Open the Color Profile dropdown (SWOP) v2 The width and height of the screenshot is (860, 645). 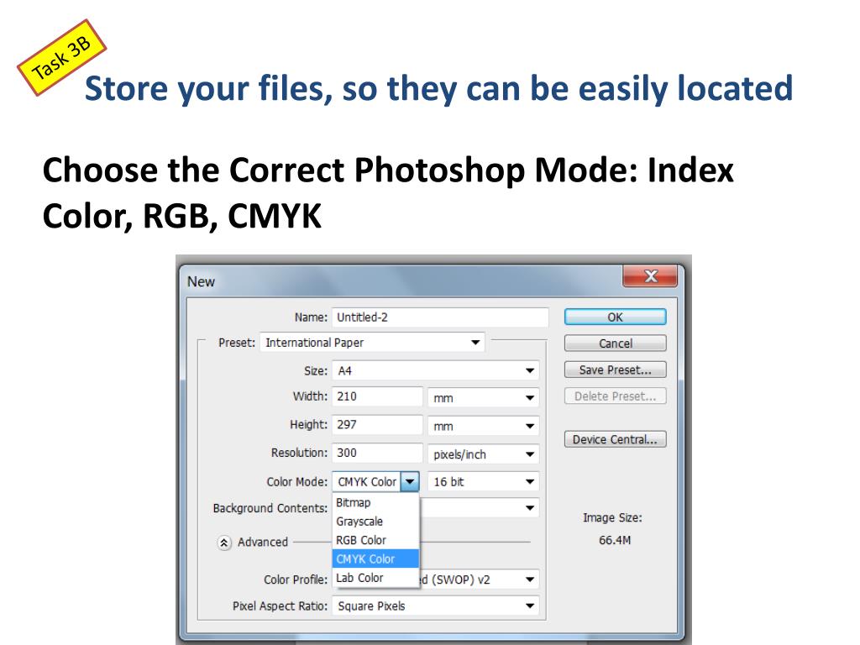(479, 579)
